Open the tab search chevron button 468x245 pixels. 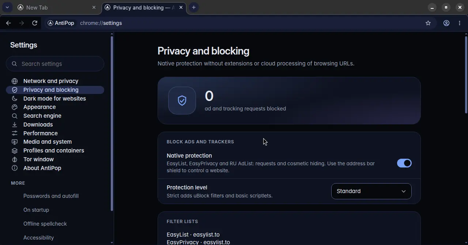[x=7, y=7]
